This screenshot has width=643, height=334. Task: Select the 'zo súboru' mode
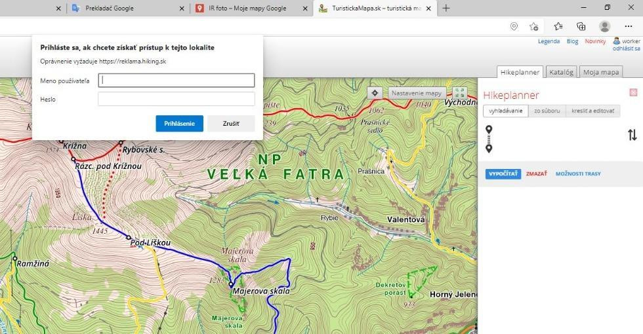coord(547,111)
